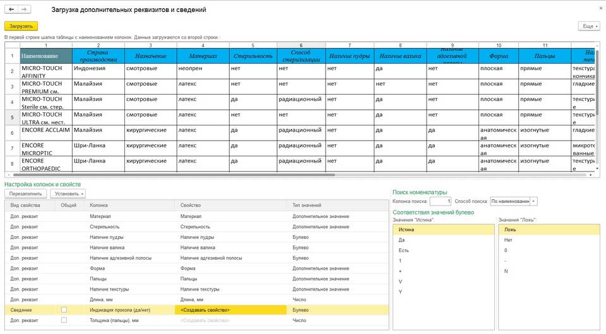Image resolution: width=606 pixels, height=334 pixels.
Task: Click the Страна производства header cell
Action: tap(98, 56)
